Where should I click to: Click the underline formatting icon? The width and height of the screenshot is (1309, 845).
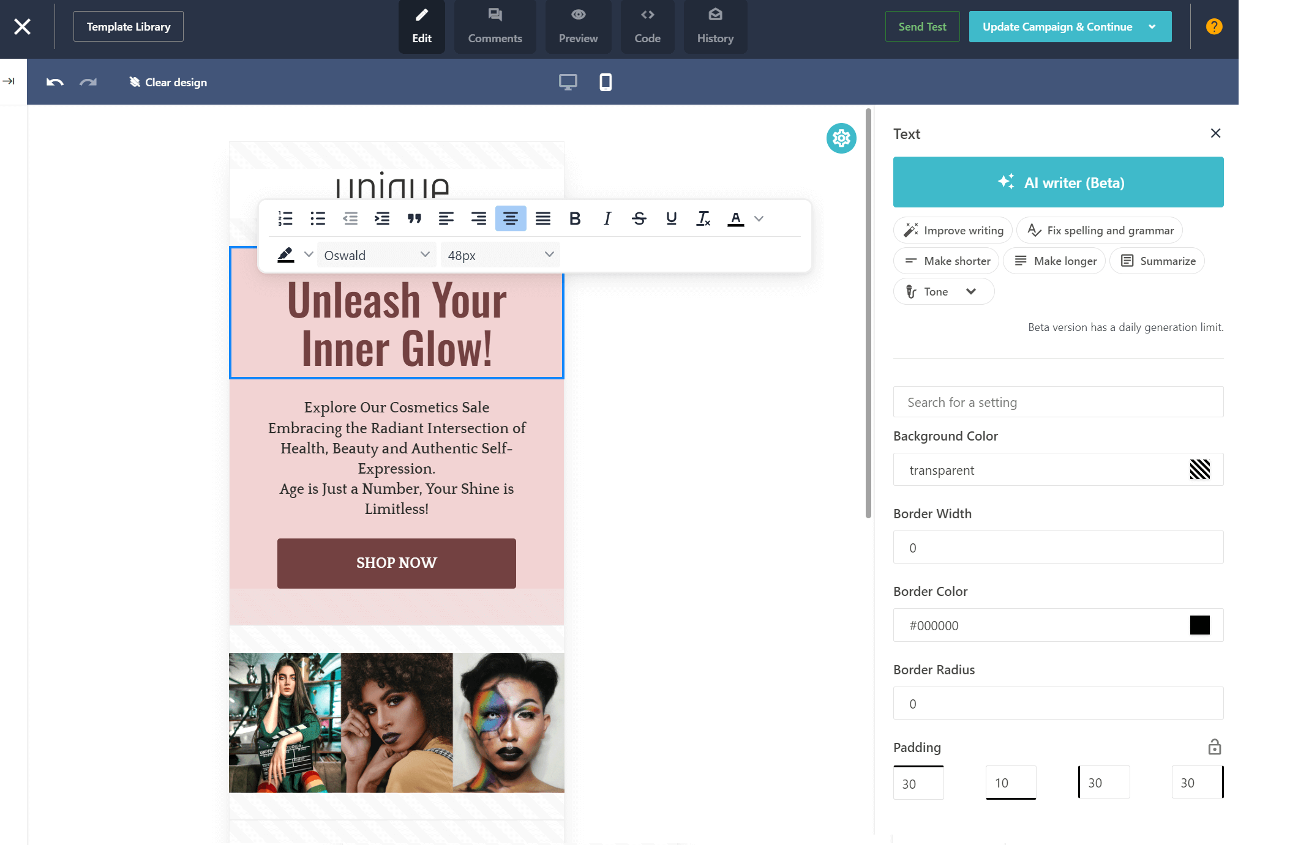(670, 218)
